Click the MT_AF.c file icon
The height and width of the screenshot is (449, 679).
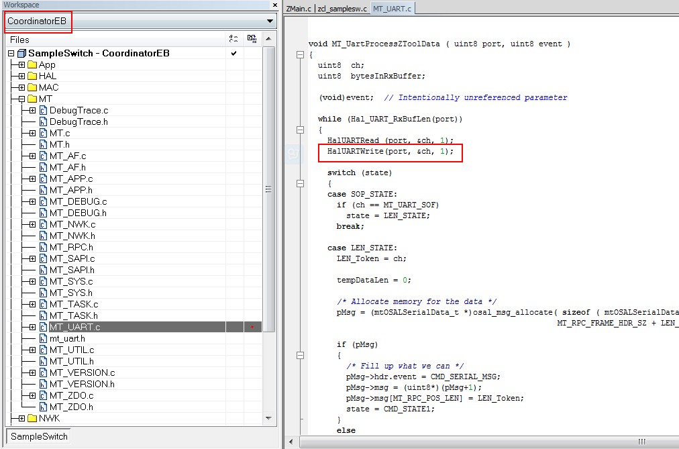(x=43, y=156)
